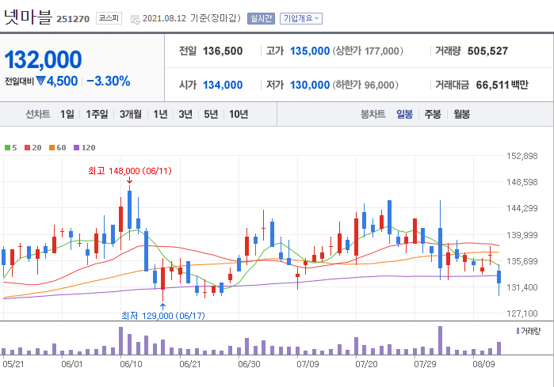Click the 최저 129,000 (06/17) label

(x=163, y=315)
